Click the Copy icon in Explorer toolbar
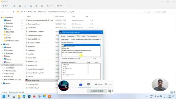The height and width of the screenshot is (99, 176). (x=20, y=6)
